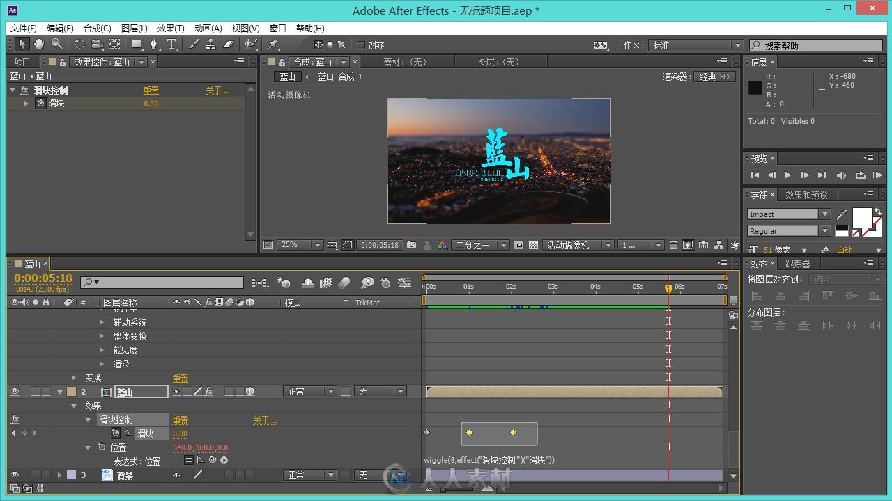Enable the 对齐 snapping checkbox
892x501 pixels.
tap(361, 45)
